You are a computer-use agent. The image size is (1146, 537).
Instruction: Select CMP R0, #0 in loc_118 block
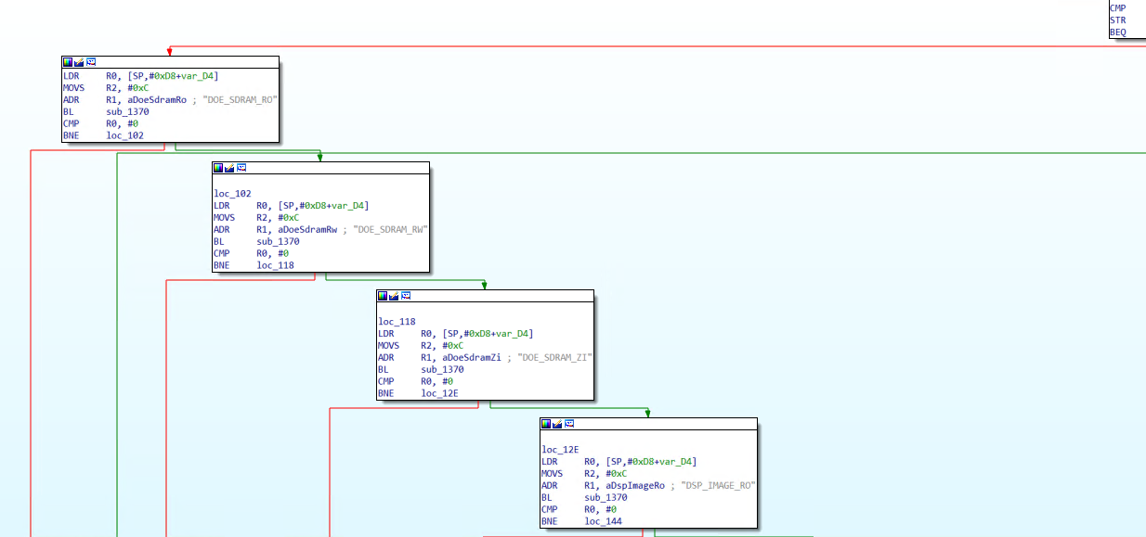415,382
